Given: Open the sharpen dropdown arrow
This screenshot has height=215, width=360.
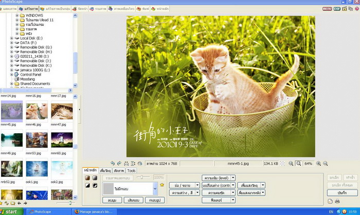Looking at the screenshot, I should click(233, 192).
